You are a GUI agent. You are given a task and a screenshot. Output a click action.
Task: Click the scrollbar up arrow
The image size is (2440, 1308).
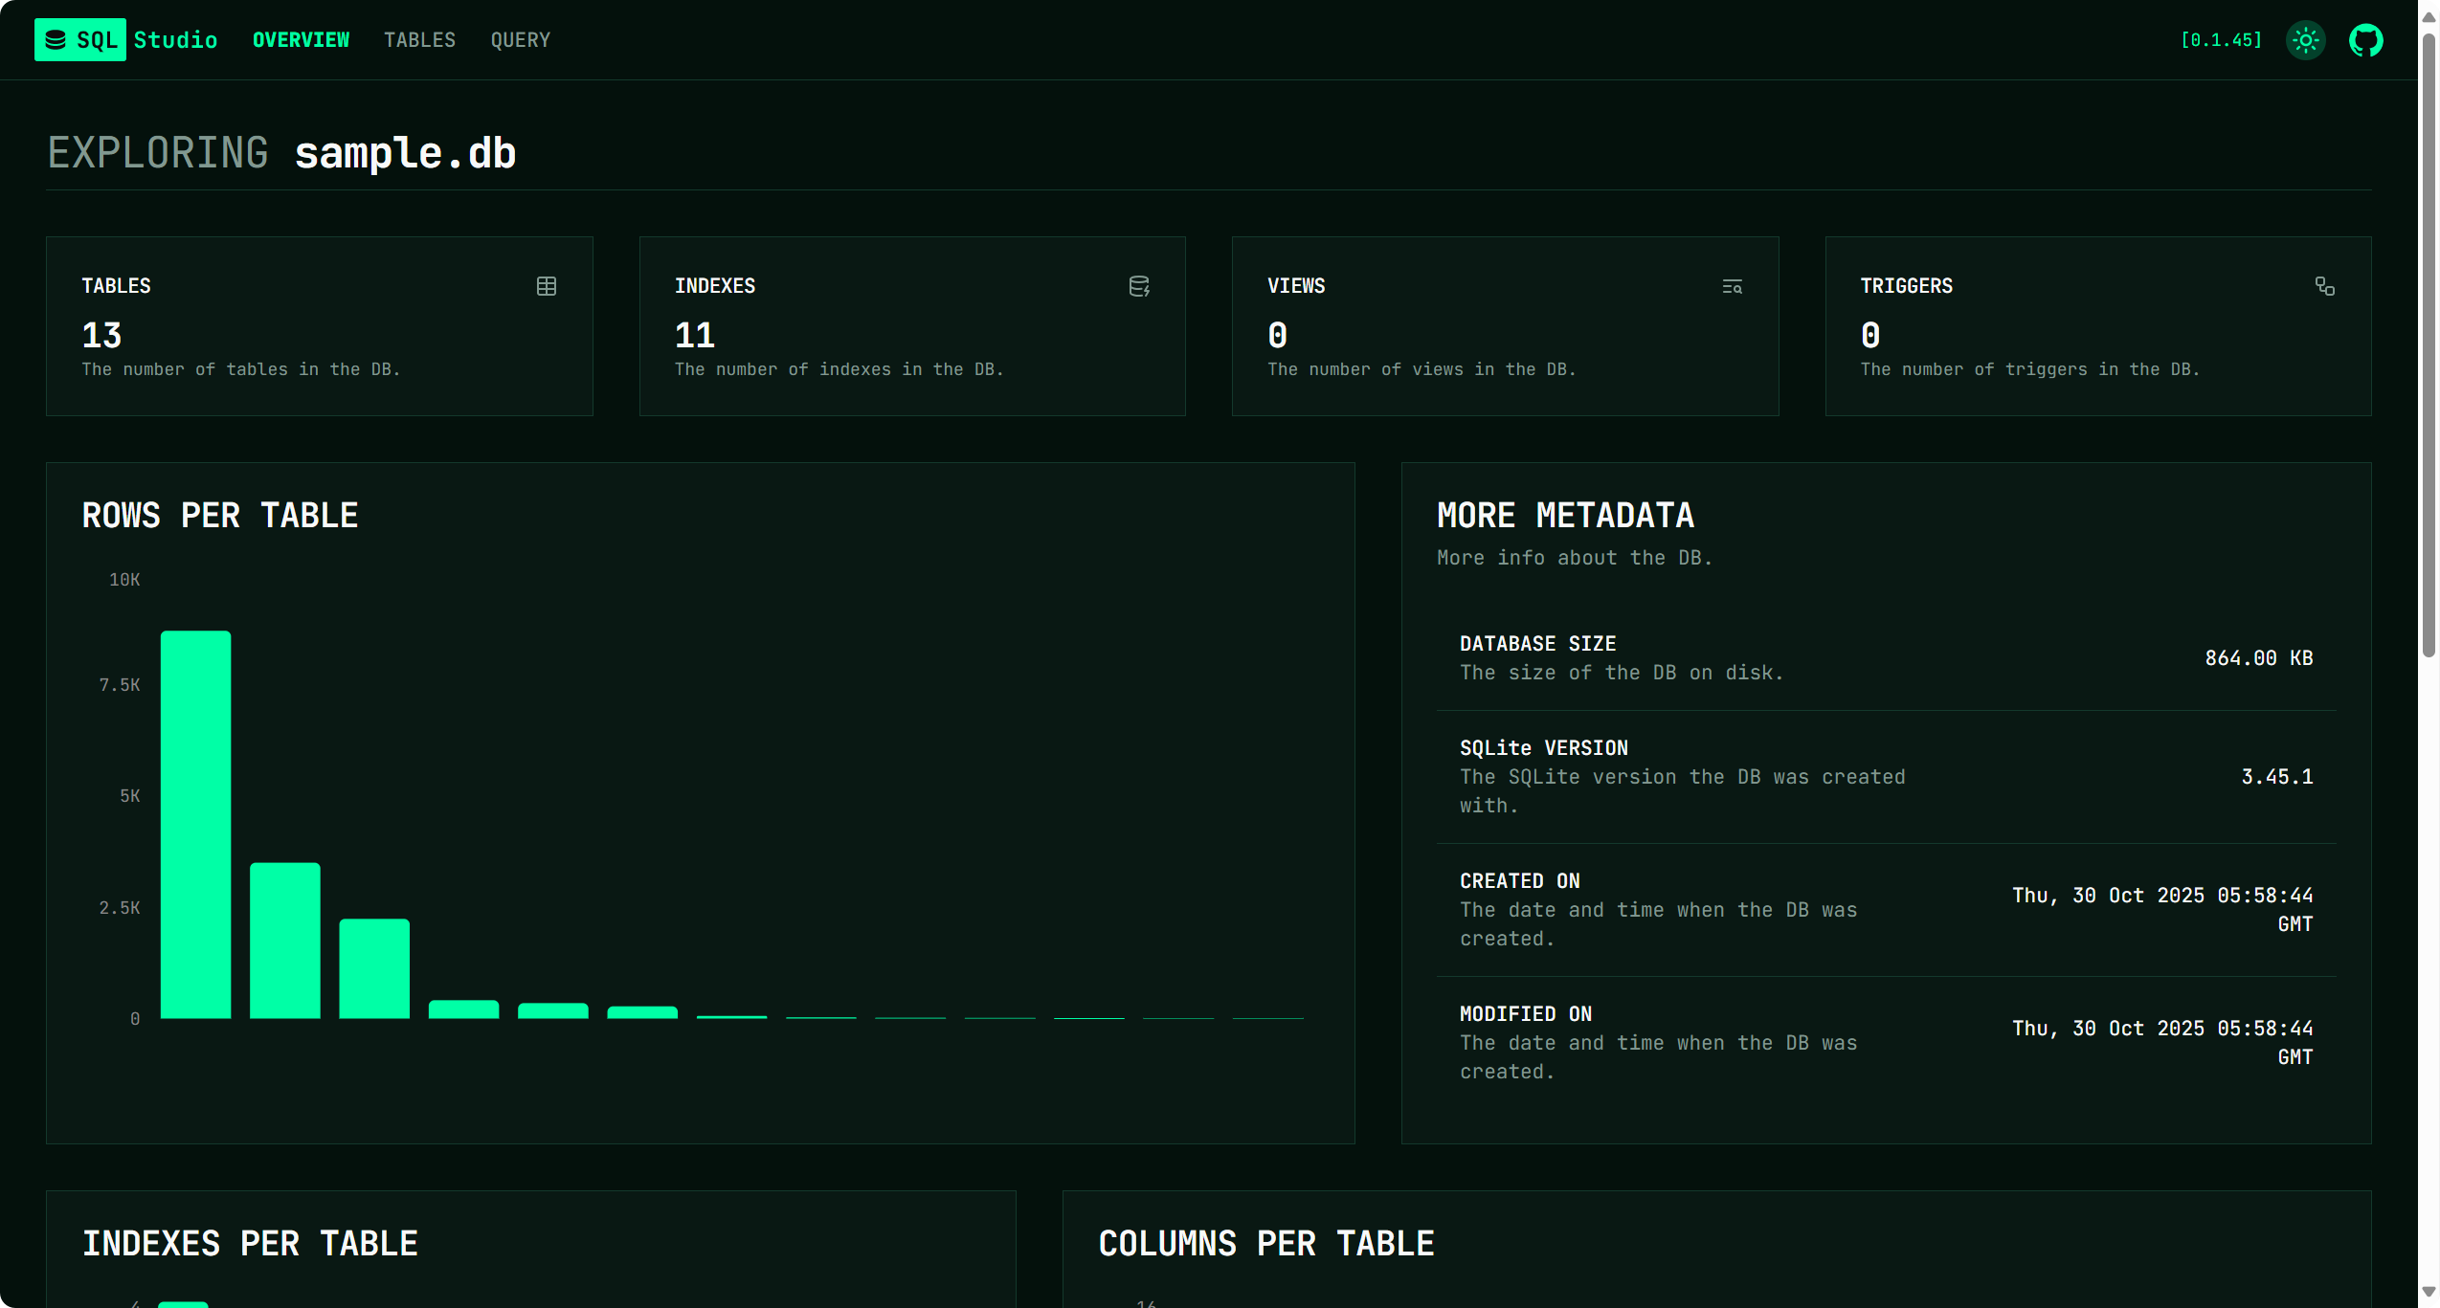click(2429, 16)
